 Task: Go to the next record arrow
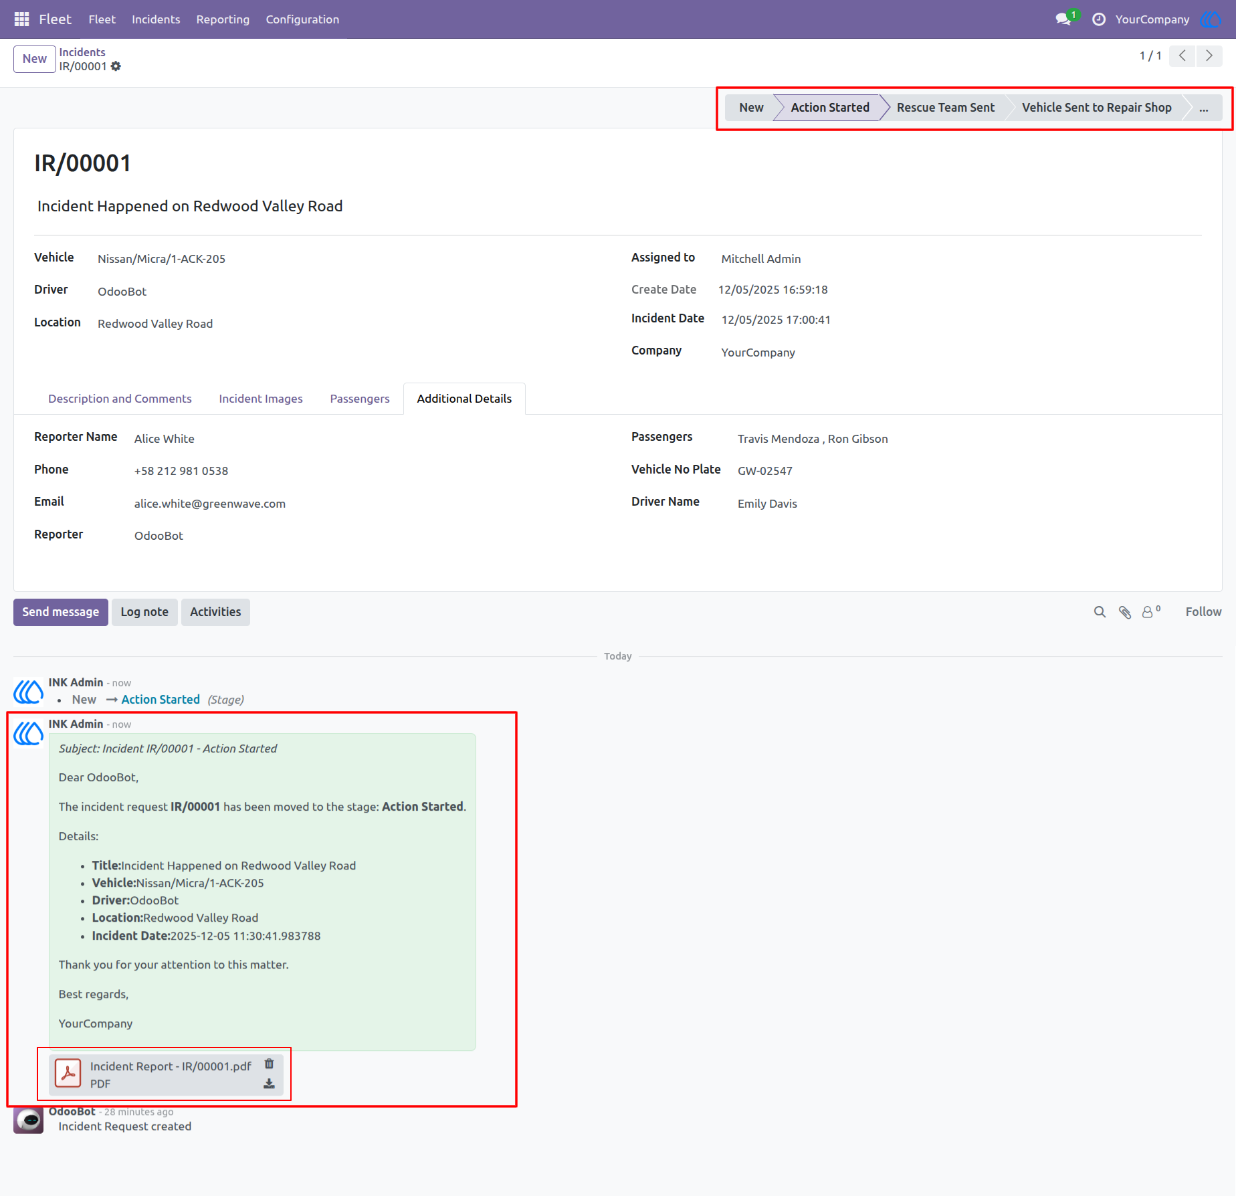point(1209,56)
